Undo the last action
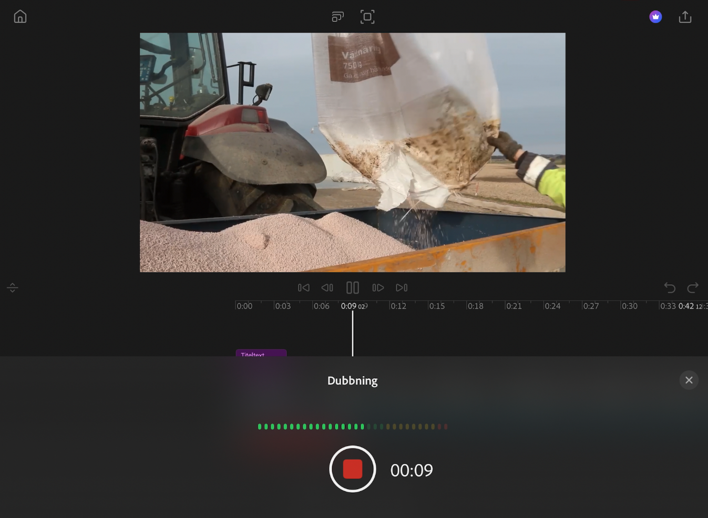 (x=670, y=287)
